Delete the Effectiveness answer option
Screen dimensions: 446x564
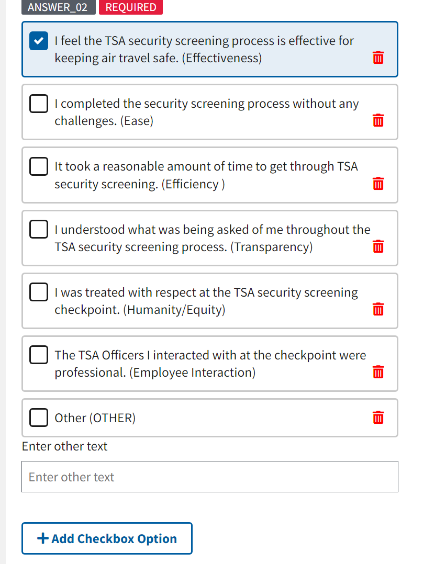click(378, 58)
